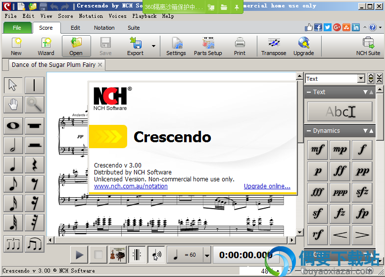385x277 pixels.
Task: Insert fff dynamic marking
Action: 318,192
